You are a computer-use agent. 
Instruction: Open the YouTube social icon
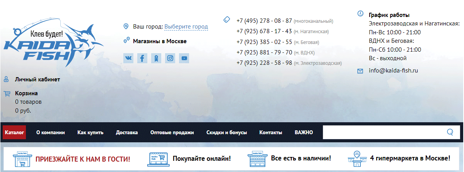pos(184,58)
